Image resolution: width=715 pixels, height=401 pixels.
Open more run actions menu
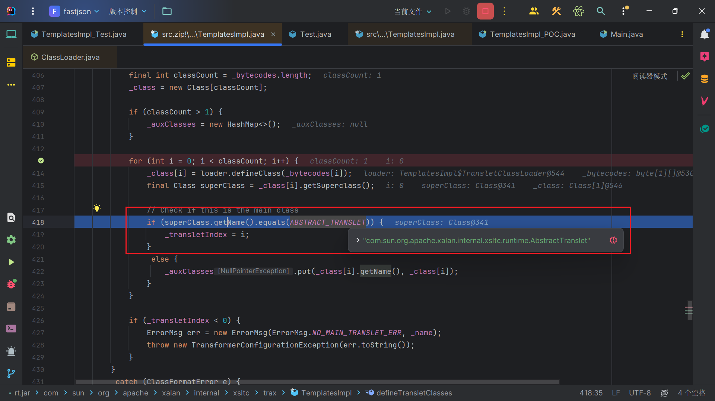(504, 12)
